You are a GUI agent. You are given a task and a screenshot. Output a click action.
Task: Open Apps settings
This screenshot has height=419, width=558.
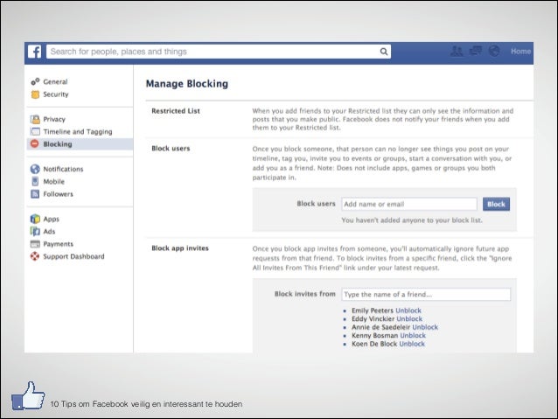(x=52, y=219)
